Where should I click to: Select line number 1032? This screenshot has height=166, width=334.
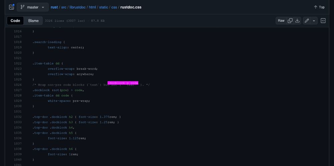point(18,117)
